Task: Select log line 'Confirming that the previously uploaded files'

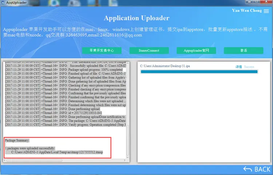Action: click(x=66, y=93)
